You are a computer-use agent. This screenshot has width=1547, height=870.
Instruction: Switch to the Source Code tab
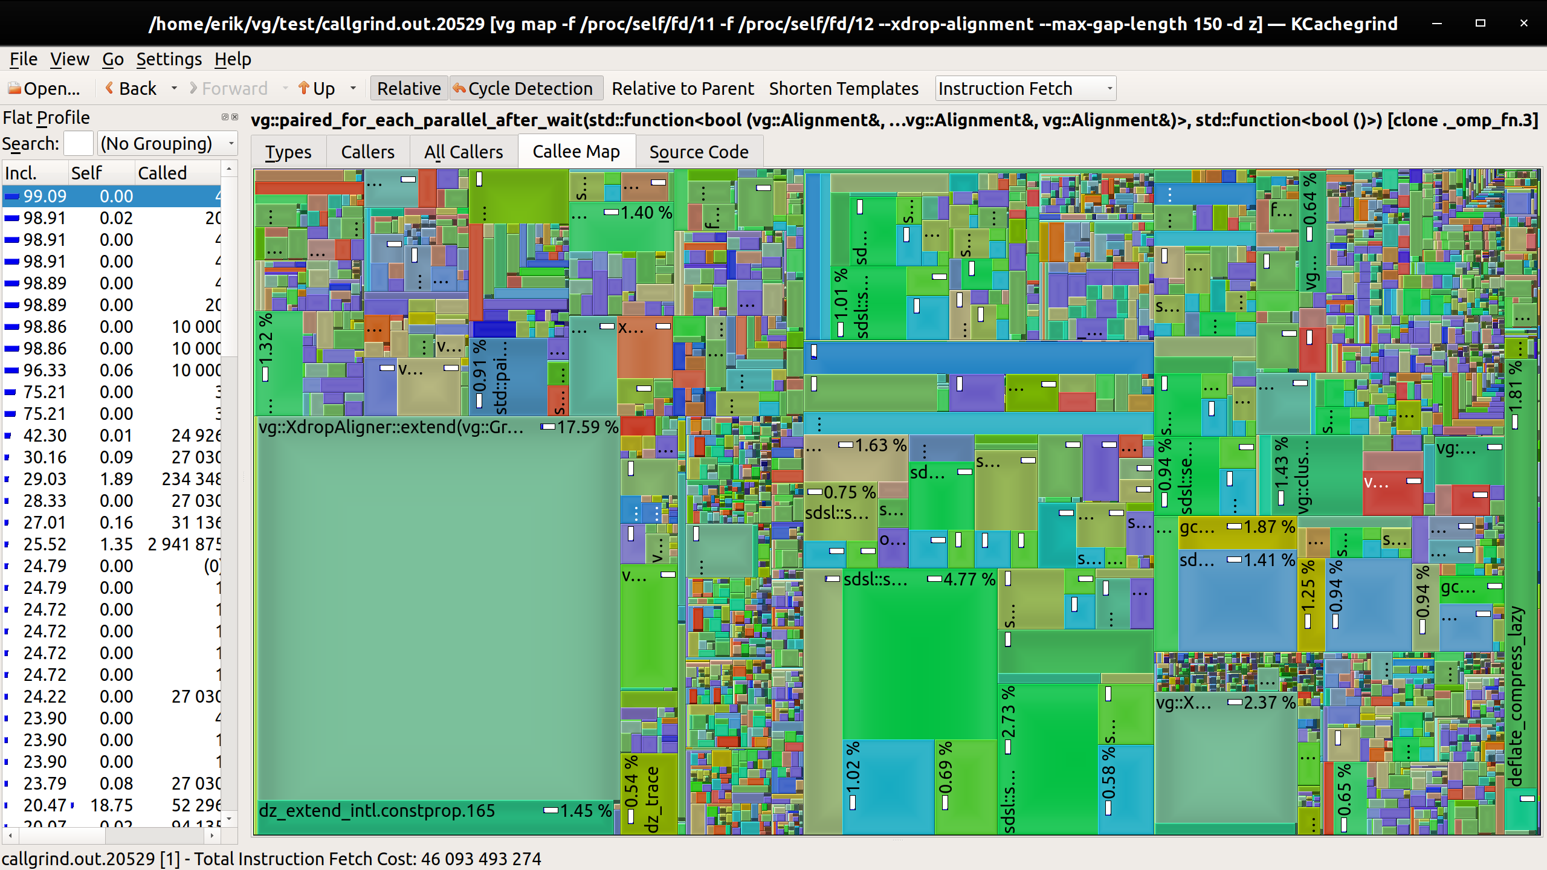tap(699, 152)
